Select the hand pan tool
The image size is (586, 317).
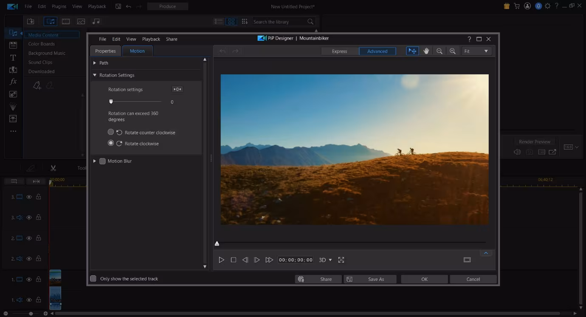point(426,51)
